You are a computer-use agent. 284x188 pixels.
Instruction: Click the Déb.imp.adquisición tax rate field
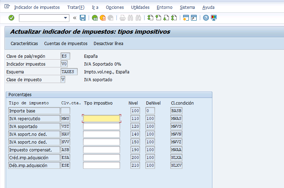point(102,165)
